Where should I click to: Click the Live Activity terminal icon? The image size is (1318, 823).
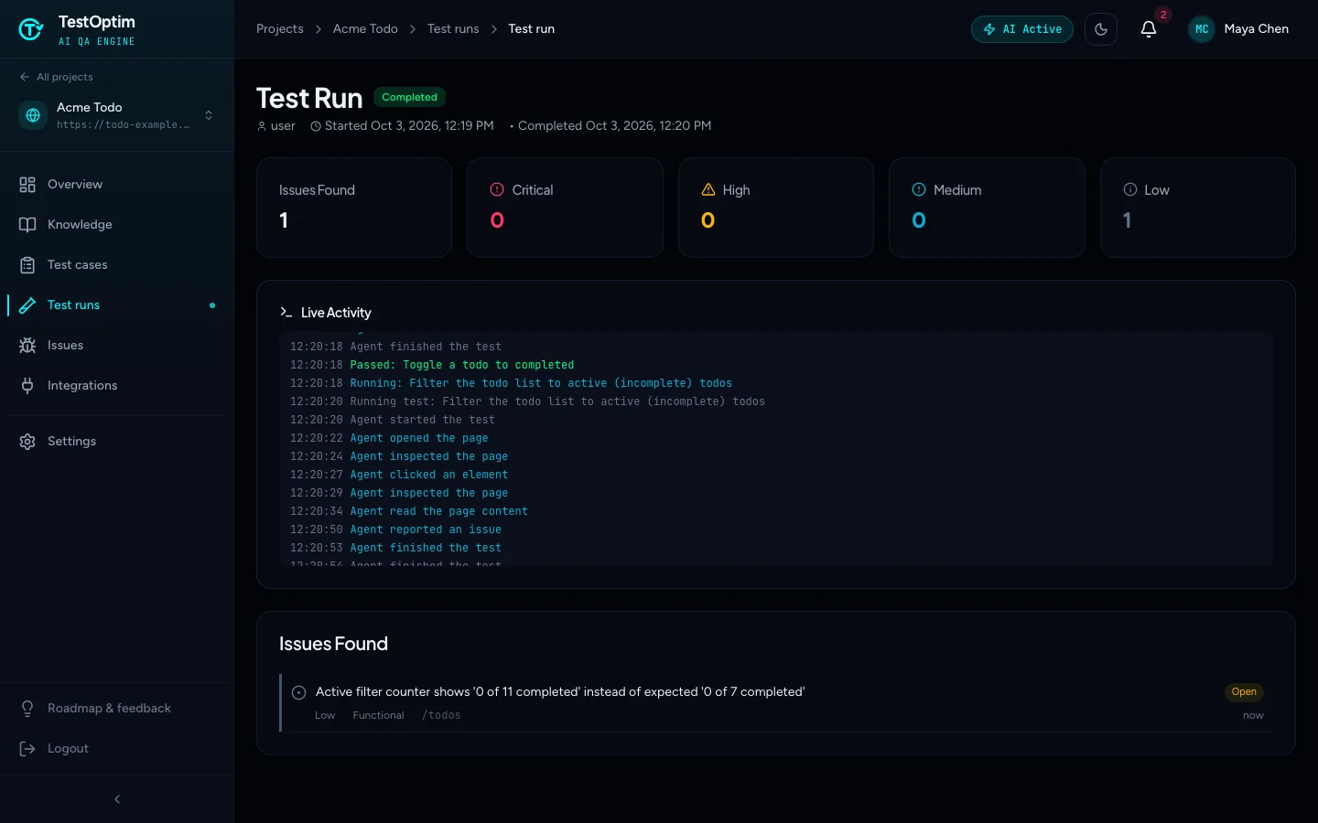coord(286,313)
